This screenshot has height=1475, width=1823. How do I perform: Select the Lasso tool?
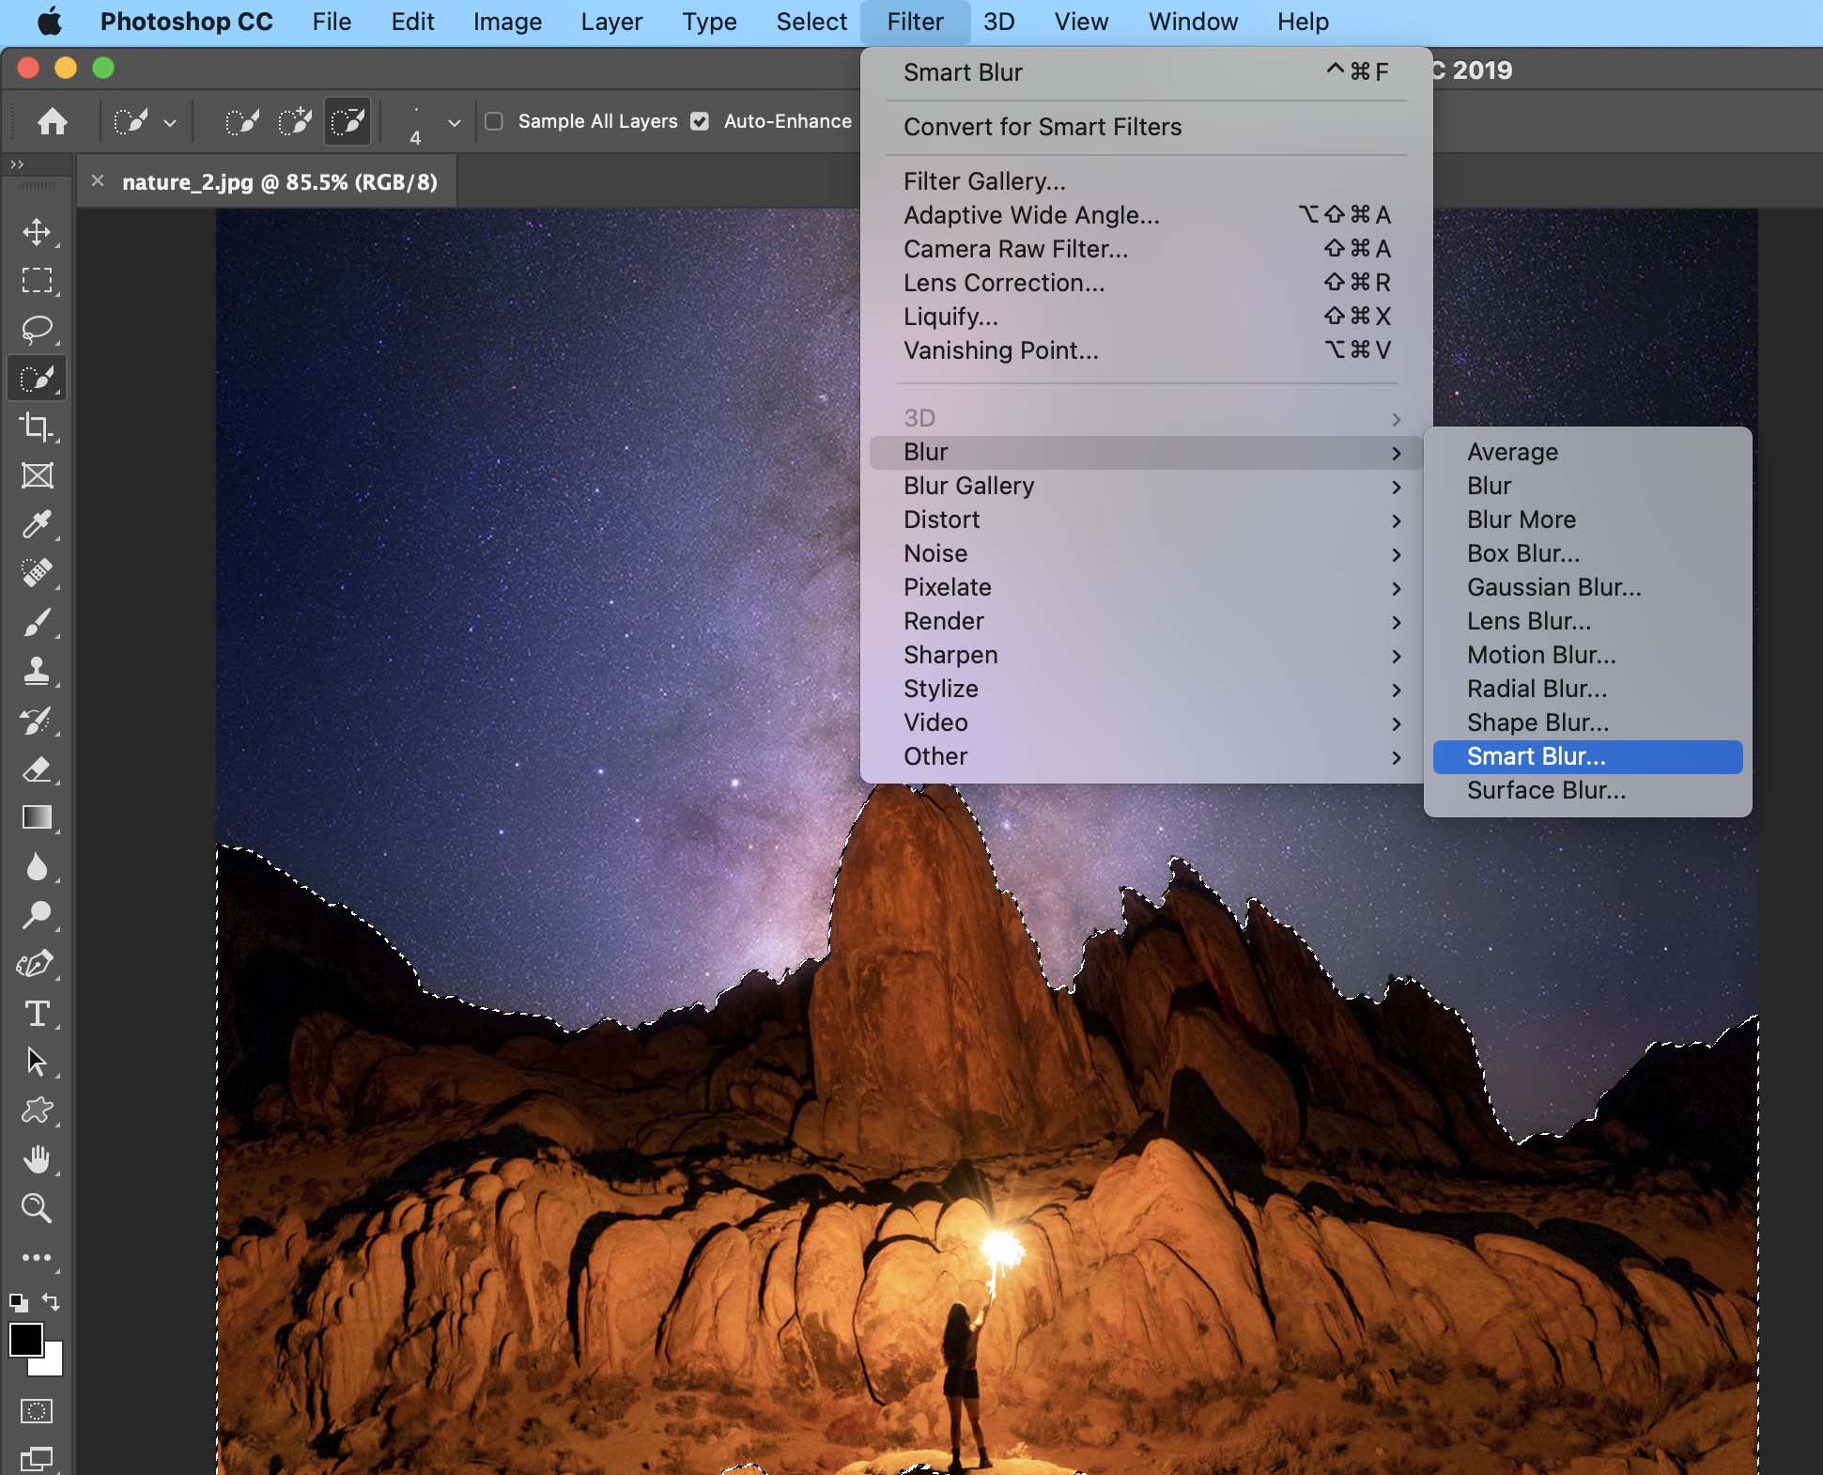[37, 330]
